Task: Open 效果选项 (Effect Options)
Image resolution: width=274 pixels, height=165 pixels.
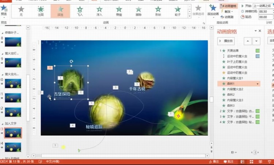Action: [198, 11]
